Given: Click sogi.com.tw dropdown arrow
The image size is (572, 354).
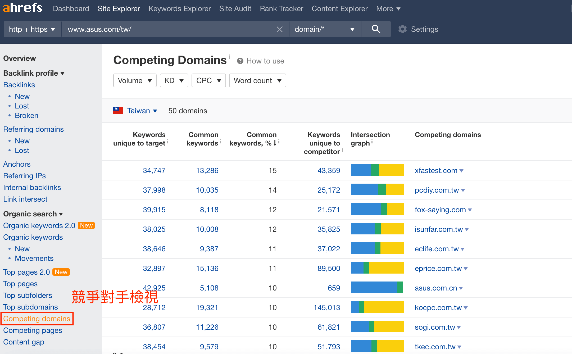Looking at the screenshot, I should point(459,328).
